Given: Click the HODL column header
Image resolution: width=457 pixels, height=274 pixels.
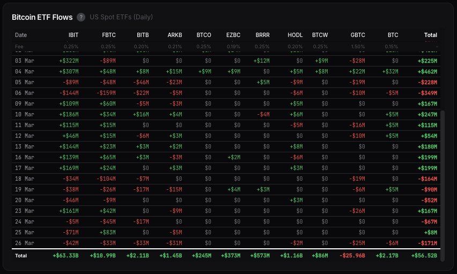Looking at the screenshot, I should click(295, 35).
